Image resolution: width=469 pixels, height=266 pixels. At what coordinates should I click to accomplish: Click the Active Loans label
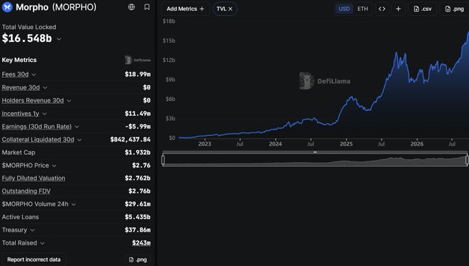point(20,217)
